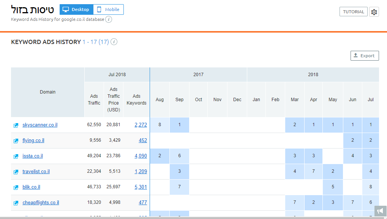The width and height of the screenshot is (387, 219).
Task: Open cheapflights.co.il external link icon
Action: coord(16,203)
